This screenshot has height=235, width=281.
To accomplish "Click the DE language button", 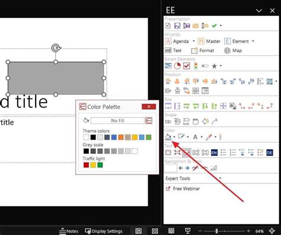I will (270, 153).
